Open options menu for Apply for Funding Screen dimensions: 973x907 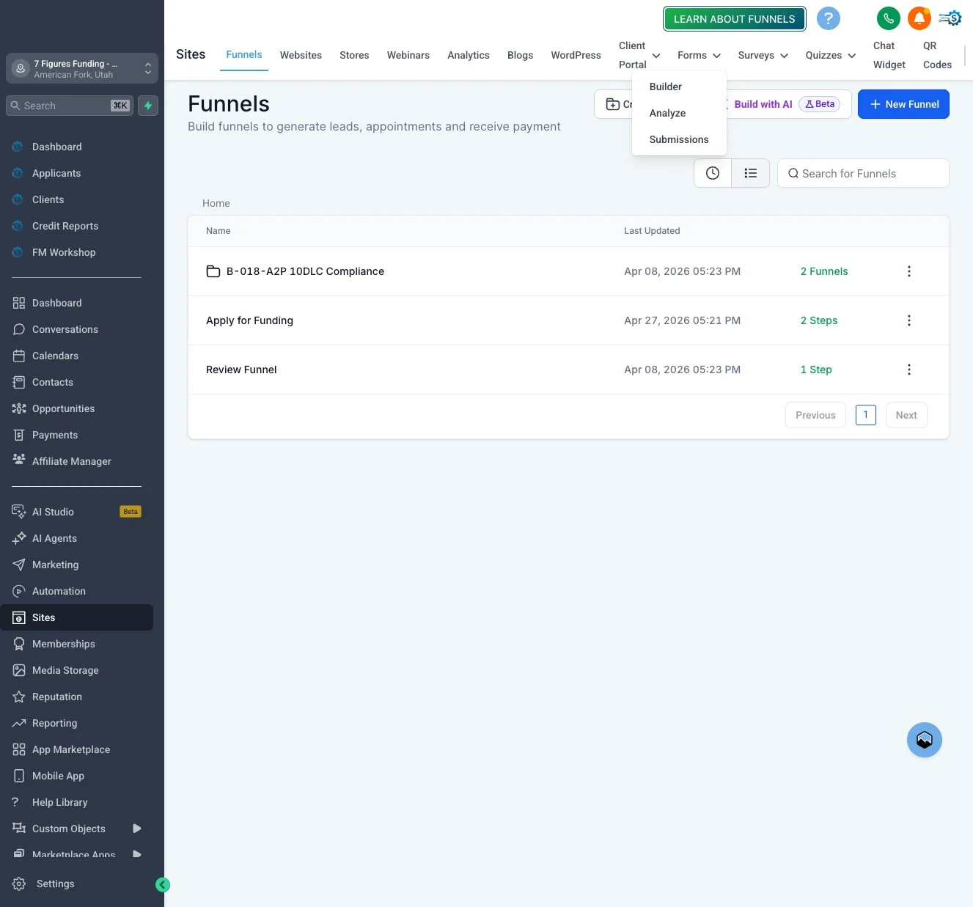(x=909, y=320)
